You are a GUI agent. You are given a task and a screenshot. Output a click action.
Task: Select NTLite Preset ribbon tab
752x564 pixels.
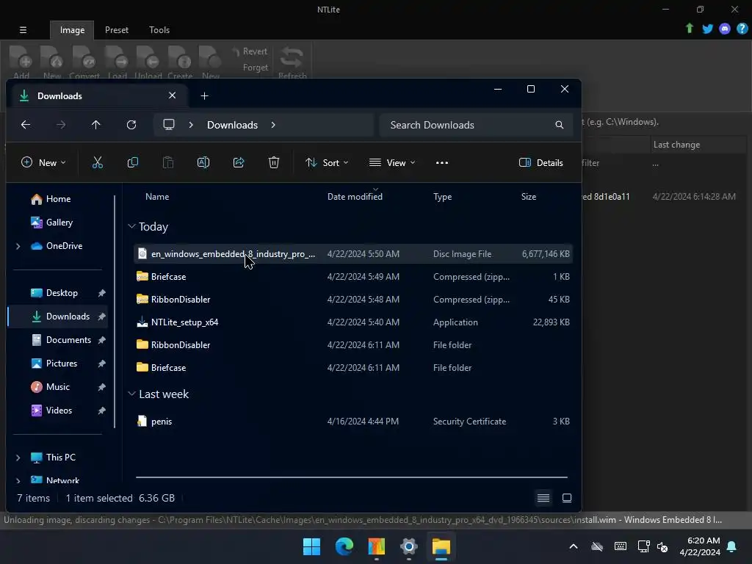117,29
